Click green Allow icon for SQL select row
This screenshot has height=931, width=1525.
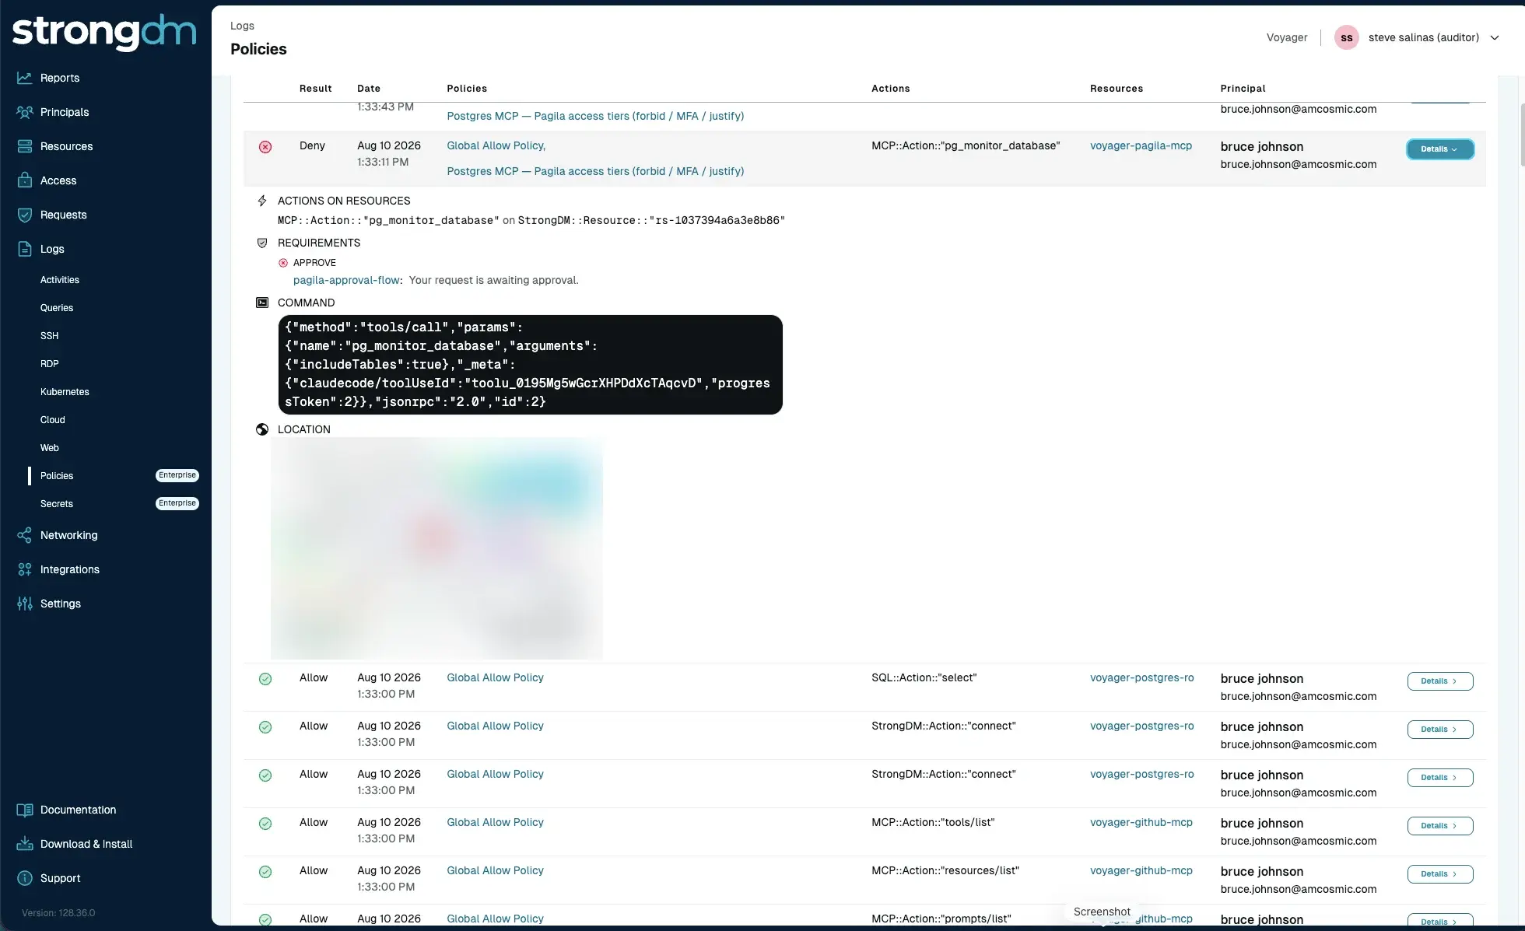(265, 679)
